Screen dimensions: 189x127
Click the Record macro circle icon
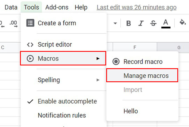(x=116, y=62)
